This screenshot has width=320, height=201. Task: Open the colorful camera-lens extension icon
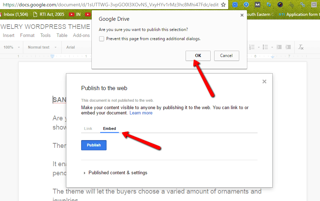coord(280,5)
